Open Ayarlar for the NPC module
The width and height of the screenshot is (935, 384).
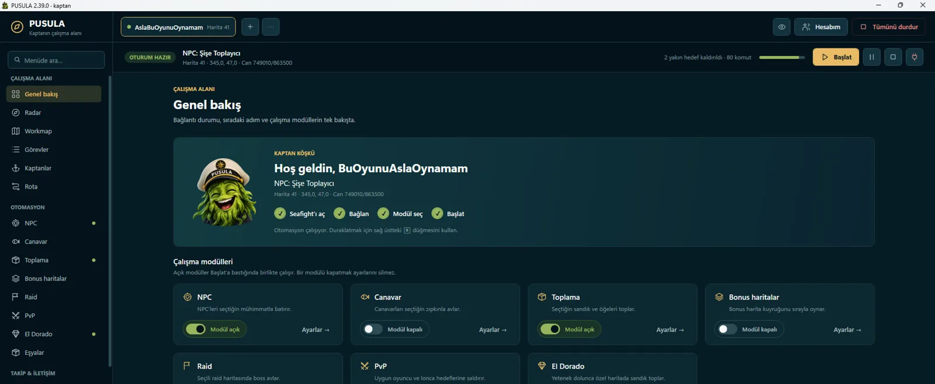316,330
